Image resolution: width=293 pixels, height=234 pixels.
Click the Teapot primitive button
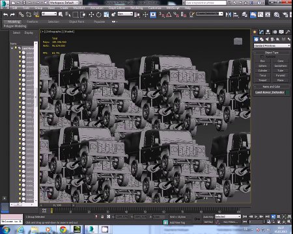[x=262, y=80]
